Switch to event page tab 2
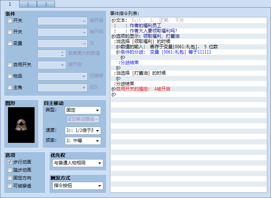This screenshot has height=198, width=271. (x=28, y=4)
